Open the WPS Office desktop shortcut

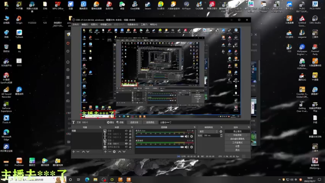click(58, 6)
